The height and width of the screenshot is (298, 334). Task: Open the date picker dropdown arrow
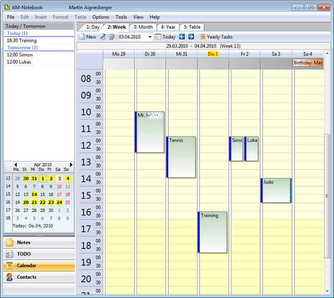coord(150,37)
